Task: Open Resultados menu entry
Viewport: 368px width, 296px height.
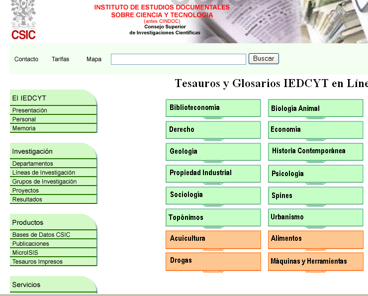Action: click(x=53, y=199)
